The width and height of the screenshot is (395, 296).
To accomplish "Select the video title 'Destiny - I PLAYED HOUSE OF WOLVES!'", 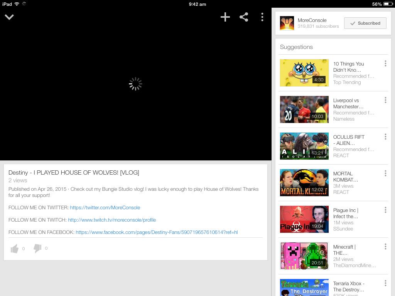I will tap(74, 173).
